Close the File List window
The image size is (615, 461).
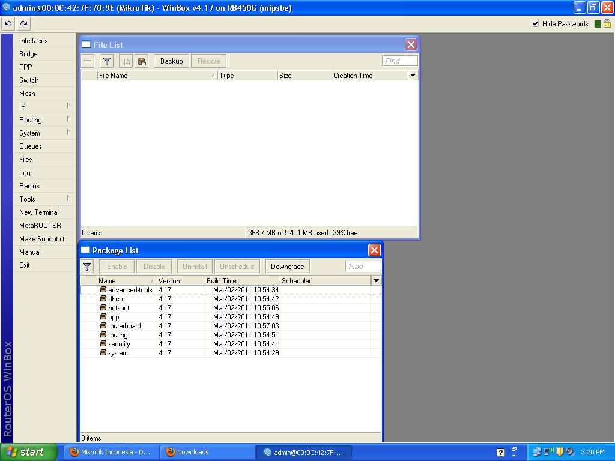(411, 44)
